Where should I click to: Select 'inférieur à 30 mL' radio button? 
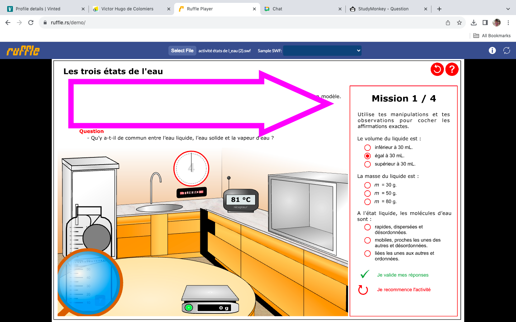[x=367, y=147]
